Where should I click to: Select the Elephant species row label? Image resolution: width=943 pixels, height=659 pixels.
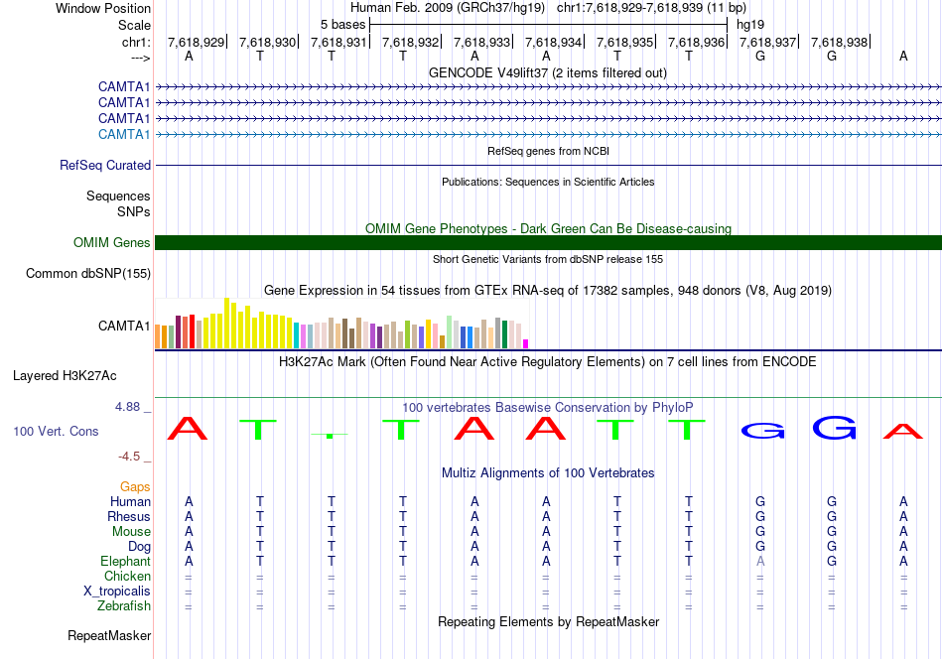tap(125, 561)
